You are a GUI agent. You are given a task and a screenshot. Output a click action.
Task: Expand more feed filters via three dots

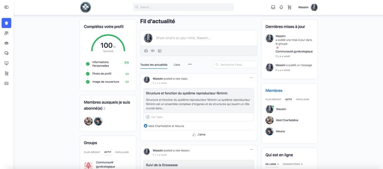point(190,64)
